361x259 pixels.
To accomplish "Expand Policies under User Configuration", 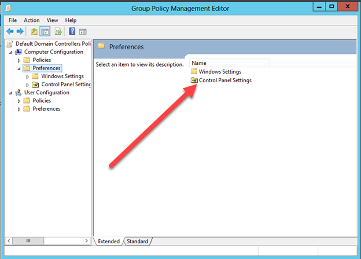I will coord(19,101).
